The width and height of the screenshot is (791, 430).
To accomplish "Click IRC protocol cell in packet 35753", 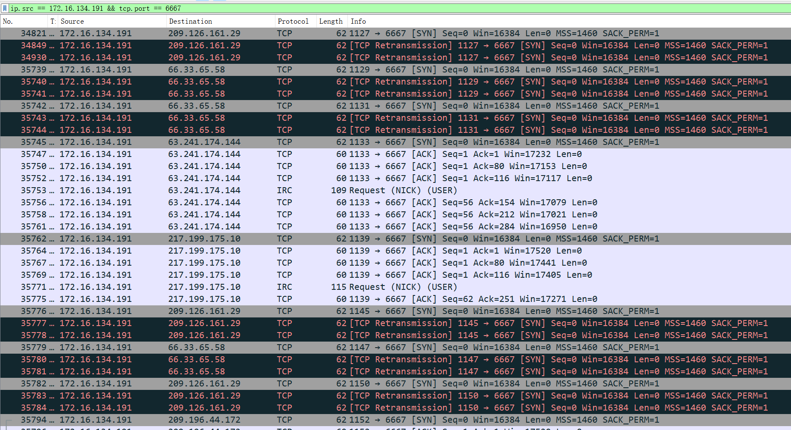I will (x=285, y=190).
